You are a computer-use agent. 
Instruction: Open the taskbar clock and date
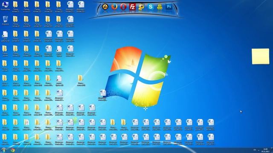[265, 150]
